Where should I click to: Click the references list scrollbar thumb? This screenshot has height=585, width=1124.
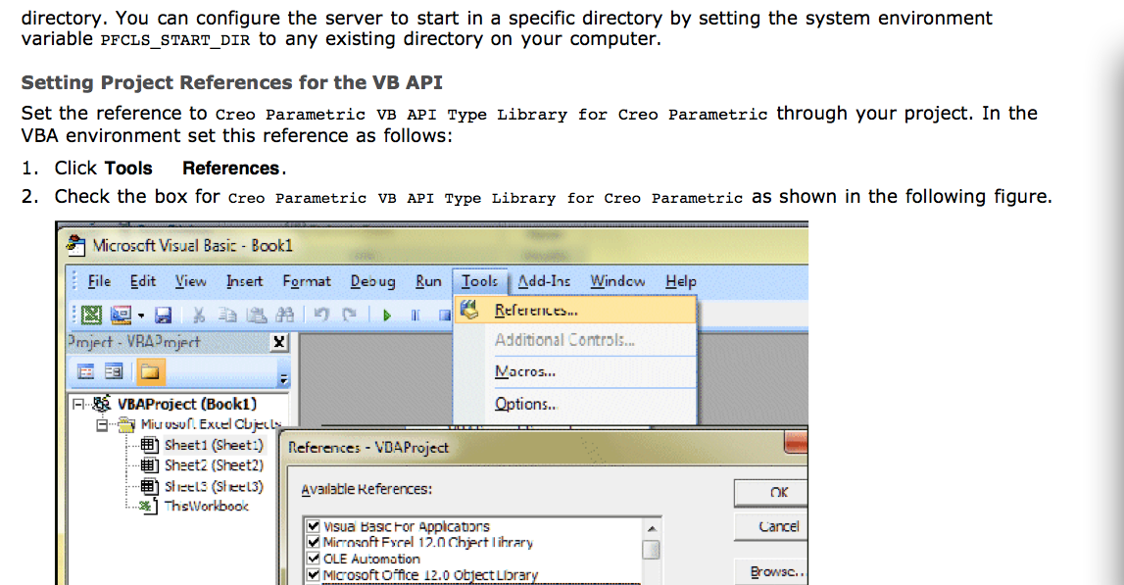click(651, 549)
